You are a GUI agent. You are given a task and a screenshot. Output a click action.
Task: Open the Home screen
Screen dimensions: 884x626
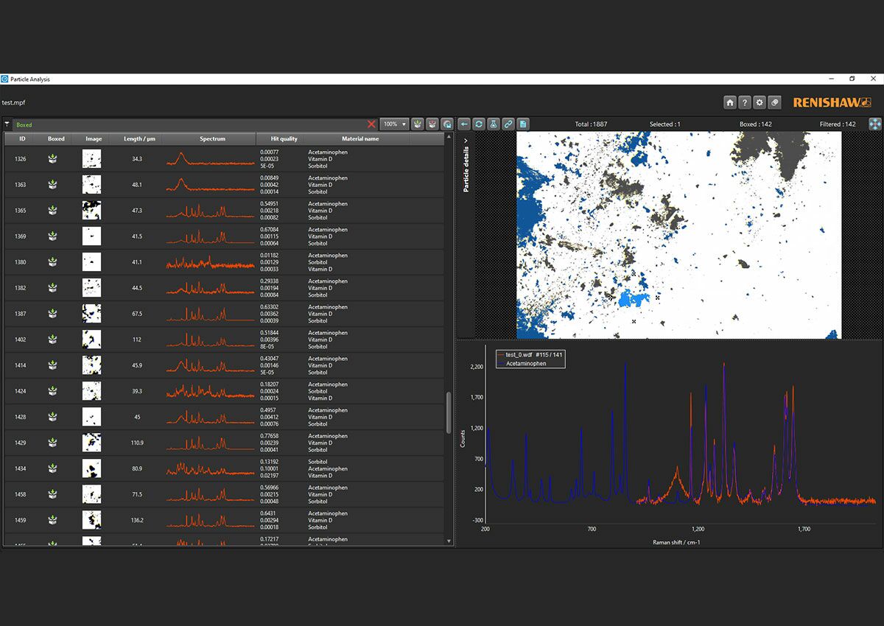coord(730,102)
